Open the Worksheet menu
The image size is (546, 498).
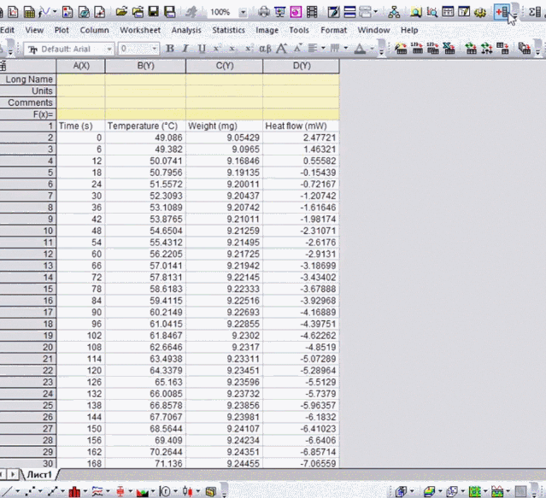coord(139,30)
